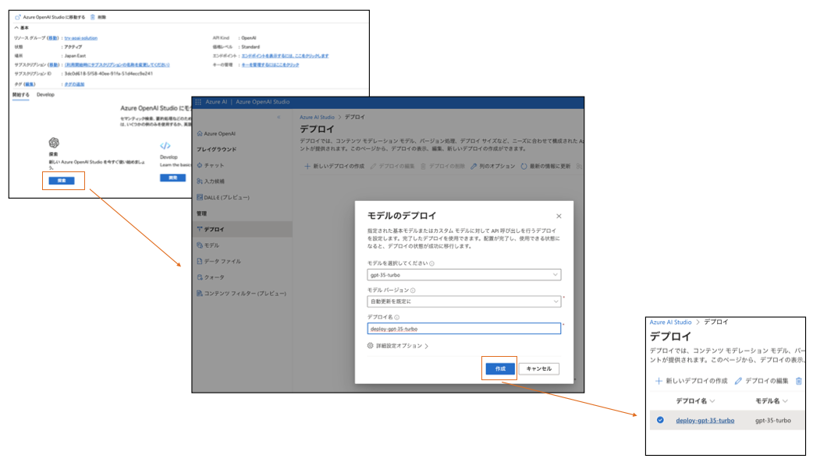Click the subscription name link in the portal
This screenshot has height=462, width=813.
point(117,65)
